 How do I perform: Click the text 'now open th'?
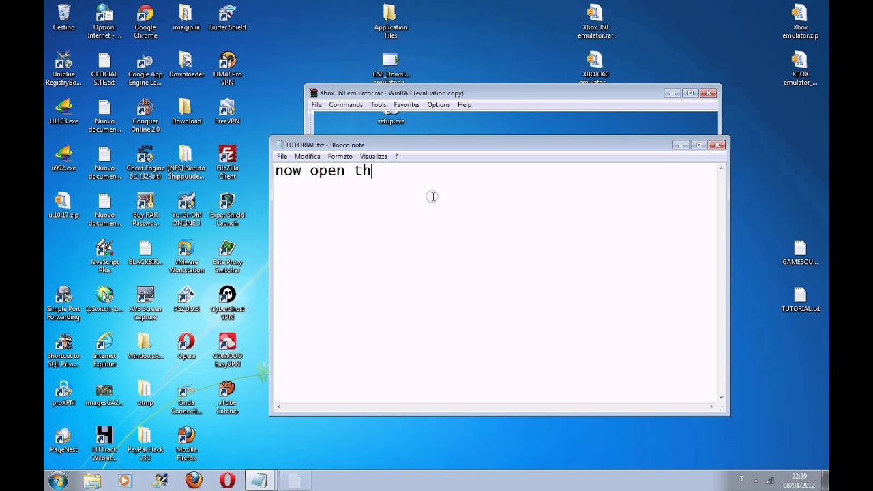pos(323,170)
